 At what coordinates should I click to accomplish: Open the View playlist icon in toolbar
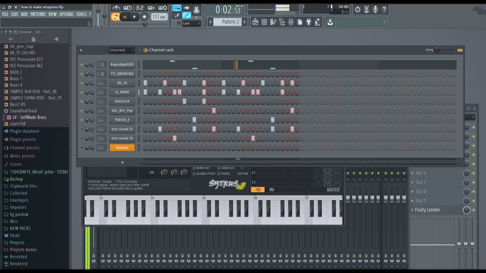255,22
